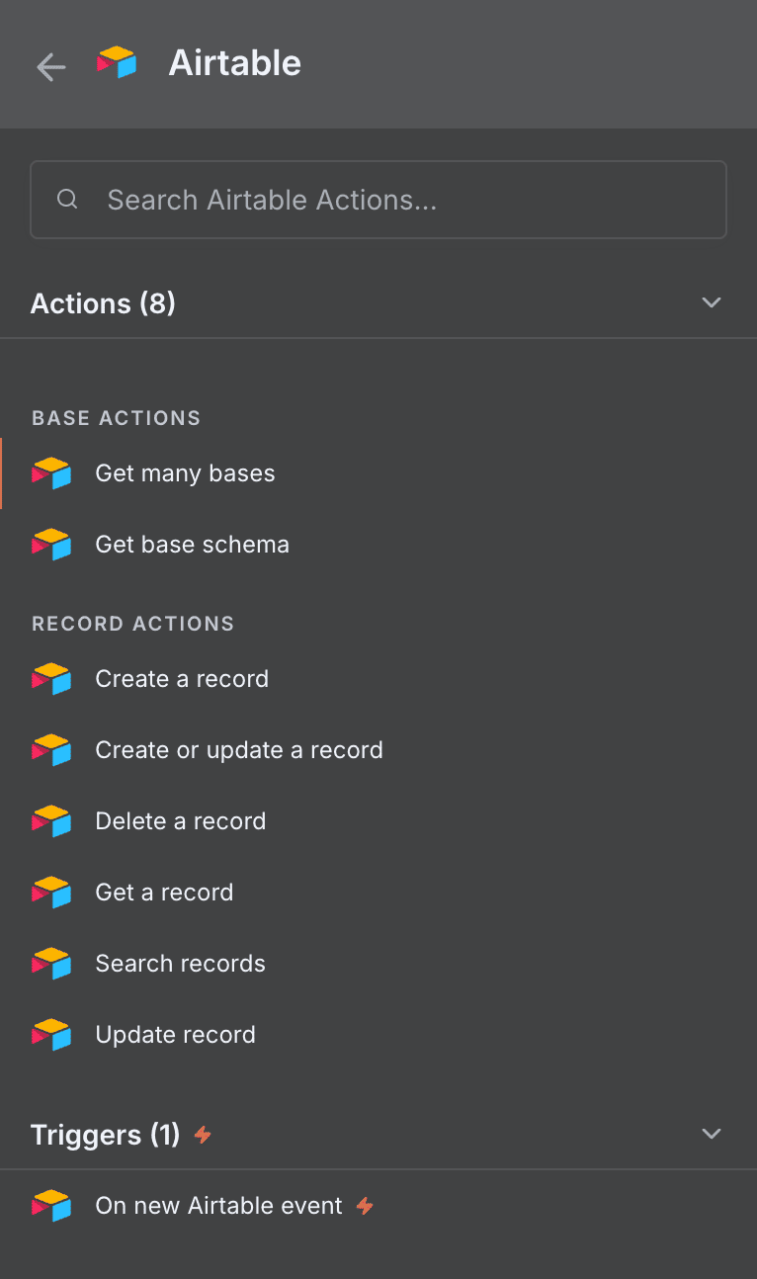
Task: Select the Create or update a record action
Action: pos(239,749)
